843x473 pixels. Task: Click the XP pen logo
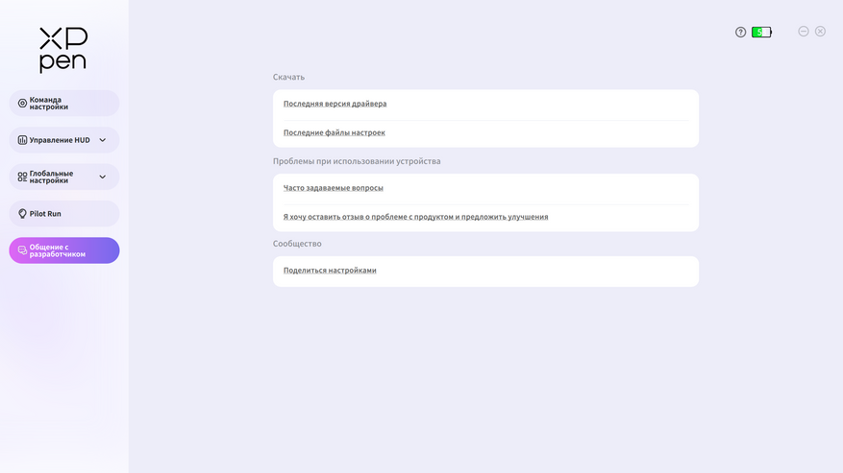click(62, 50)
